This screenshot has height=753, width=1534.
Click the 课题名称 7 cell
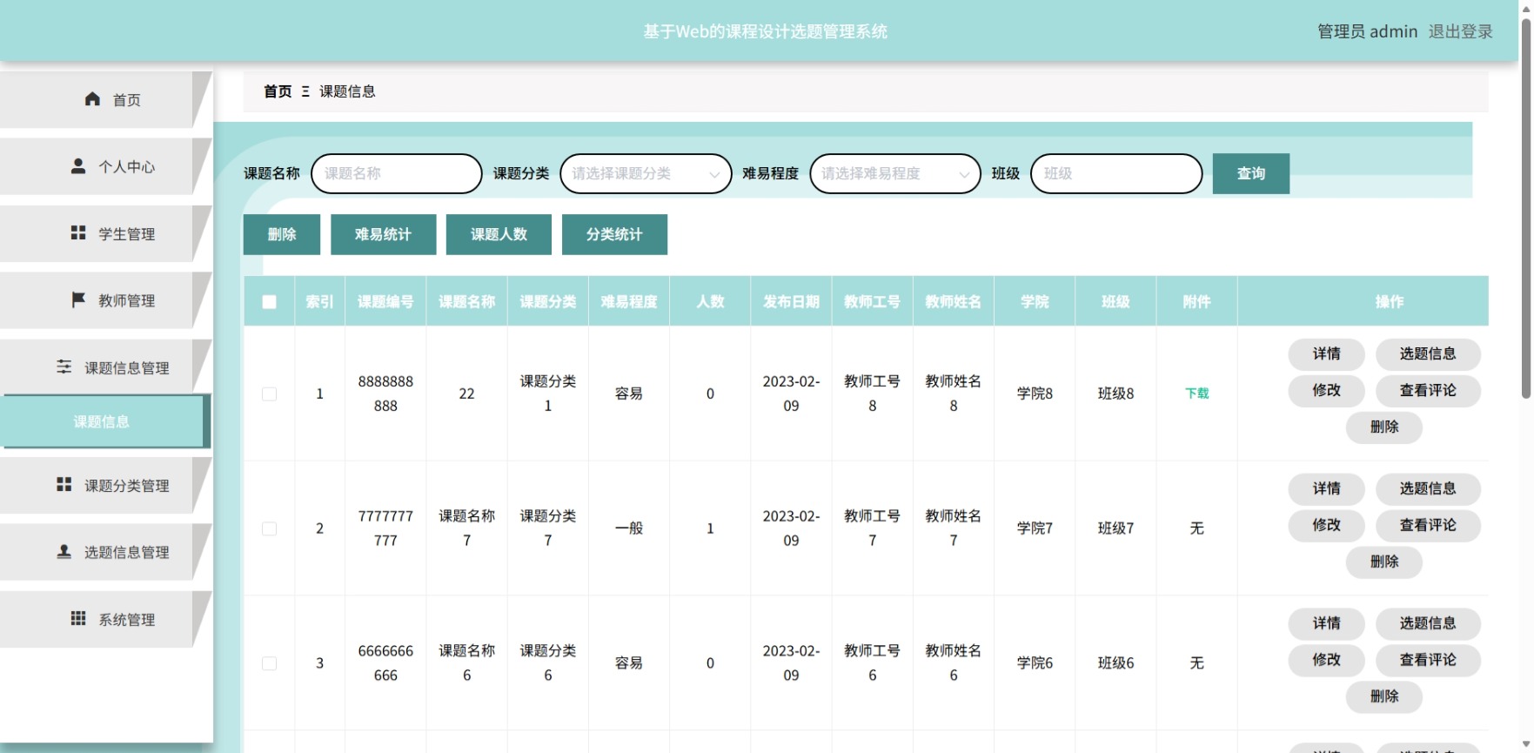coord(467,528)
